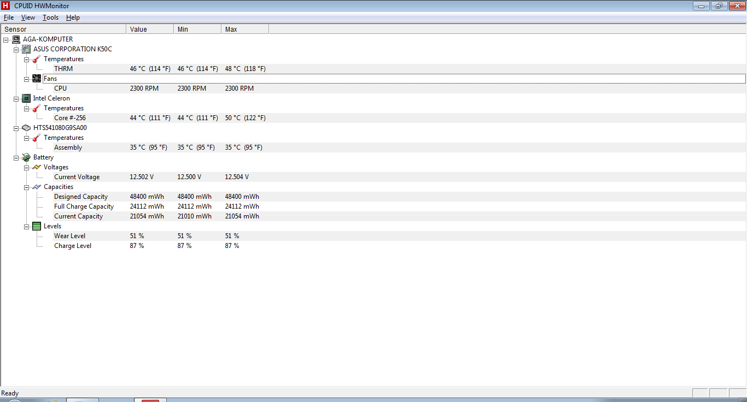
Task: Select the Full Charge Capacity row
Action: point(373,206)
